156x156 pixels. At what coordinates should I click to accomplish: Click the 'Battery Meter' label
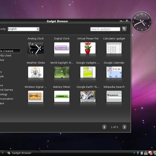[x=62, y=87]
